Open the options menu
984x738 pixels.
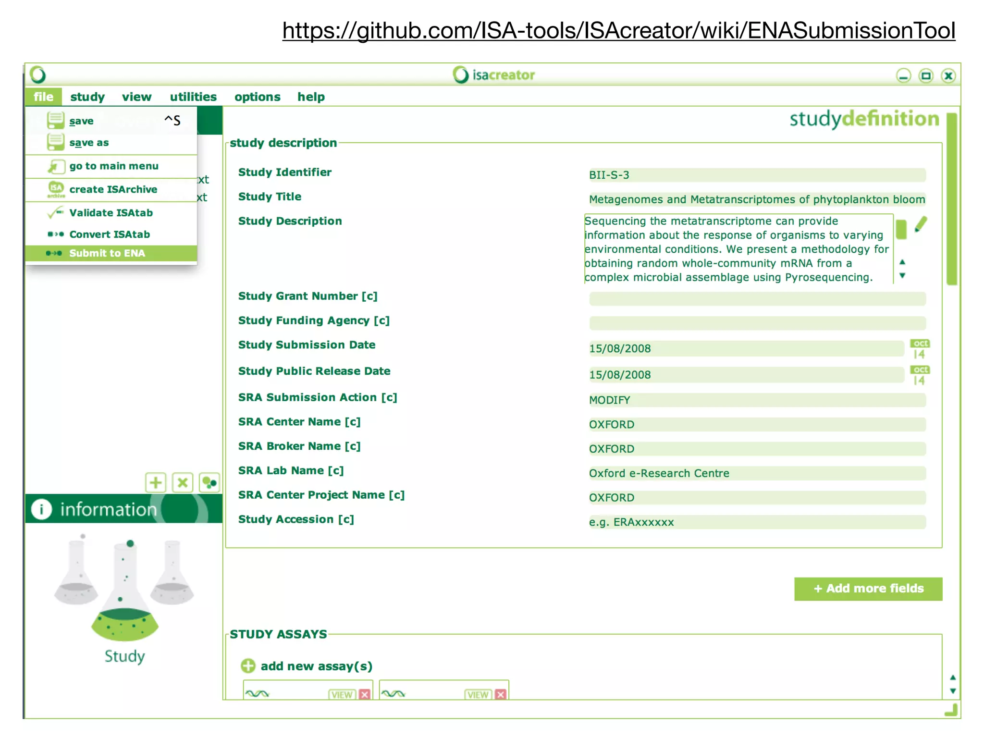click(258, 97)
